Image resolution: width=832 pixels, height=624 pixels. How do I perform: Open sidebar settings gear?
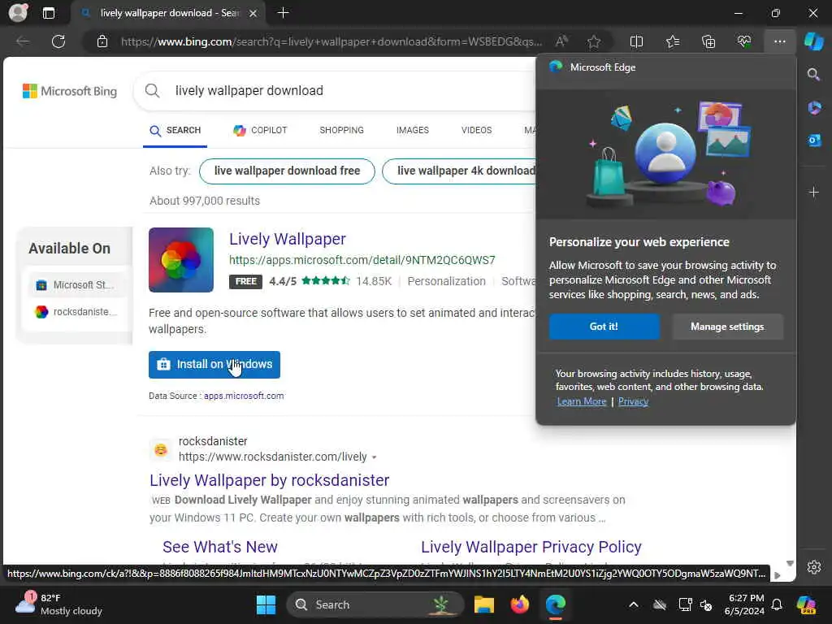814,567
